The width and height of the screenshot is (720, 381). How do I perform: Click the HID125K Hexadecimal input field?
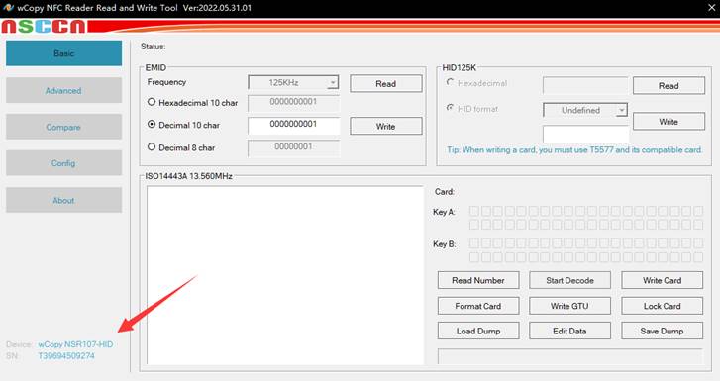pyautogui.click(x=585, y=85)
